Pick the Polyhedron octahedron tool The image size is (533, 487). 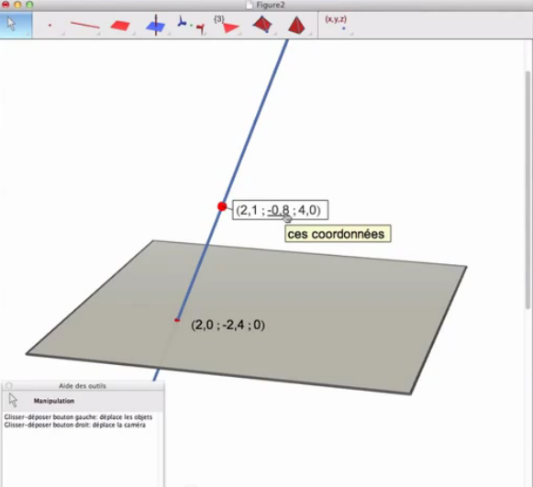[262, 25]
